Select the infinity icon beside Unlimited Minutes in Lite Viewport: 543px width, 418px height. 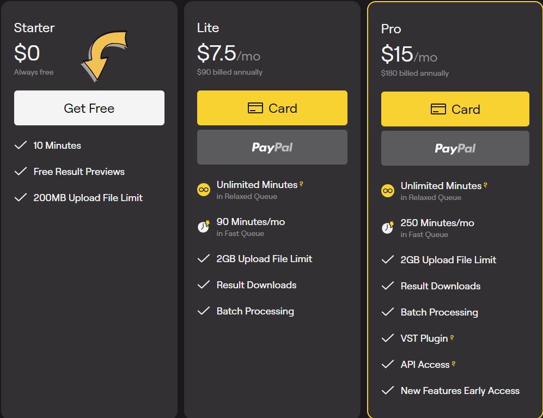point(204,189)
